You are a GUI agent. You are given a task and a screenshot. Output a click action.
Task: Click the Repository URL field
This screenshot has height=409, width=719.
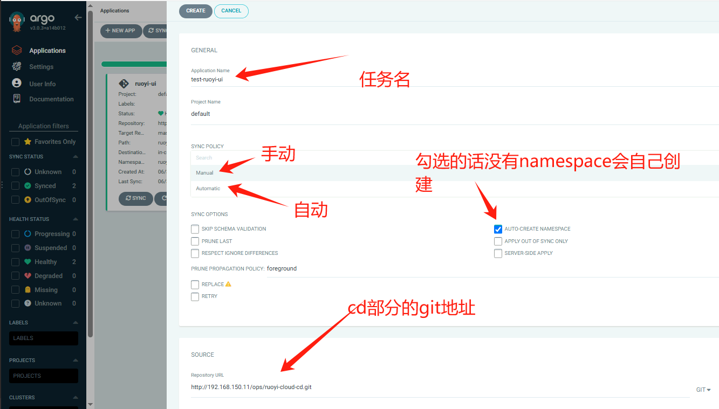(440, 387)
